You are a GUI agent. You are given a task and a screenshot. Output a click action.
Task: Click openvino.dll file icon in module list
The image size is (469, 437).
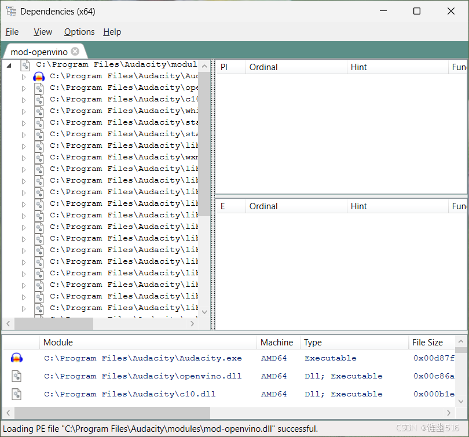16,376
